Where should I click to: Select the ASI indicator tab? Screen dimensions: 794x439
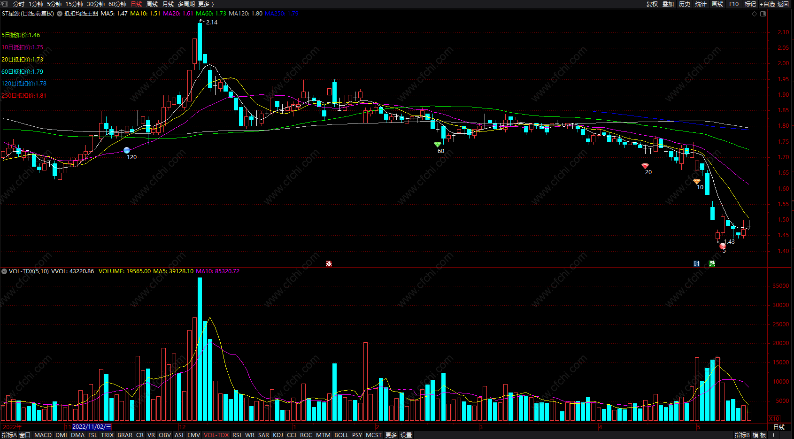179,435
